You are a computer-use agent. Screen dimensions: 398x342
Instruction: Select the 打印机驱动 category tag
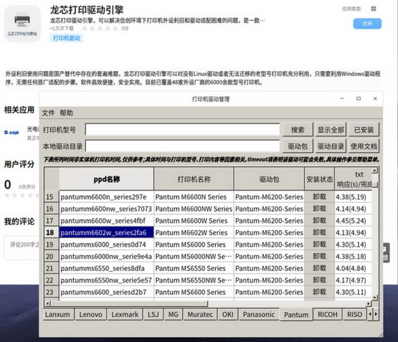(67, 38)
